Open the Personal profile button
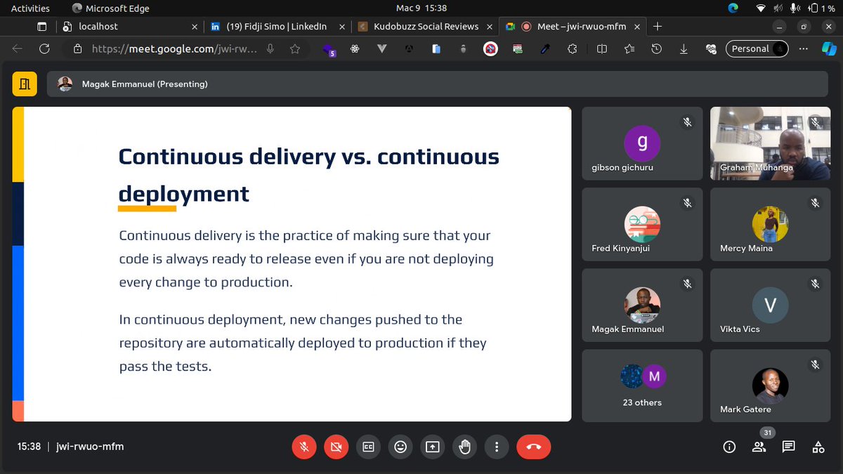 [x=757, y=49]
